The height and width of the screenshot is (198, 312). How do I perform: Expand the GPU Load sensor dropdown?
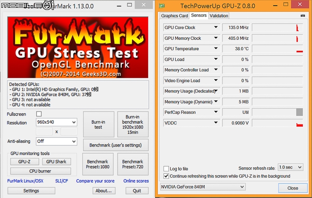(216, 59)
